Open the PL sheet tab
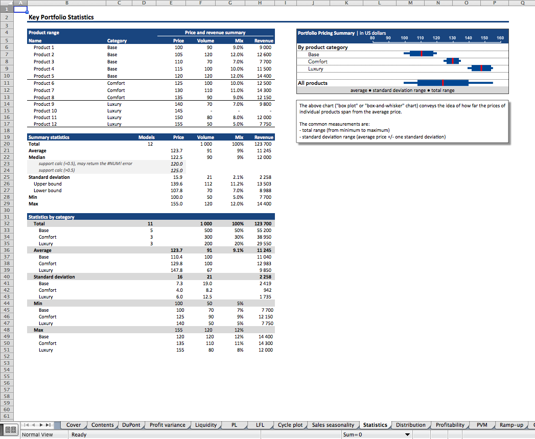 [234, 425]
